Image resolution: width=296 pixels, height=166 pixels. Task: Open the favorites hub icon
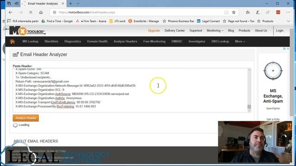248,12
